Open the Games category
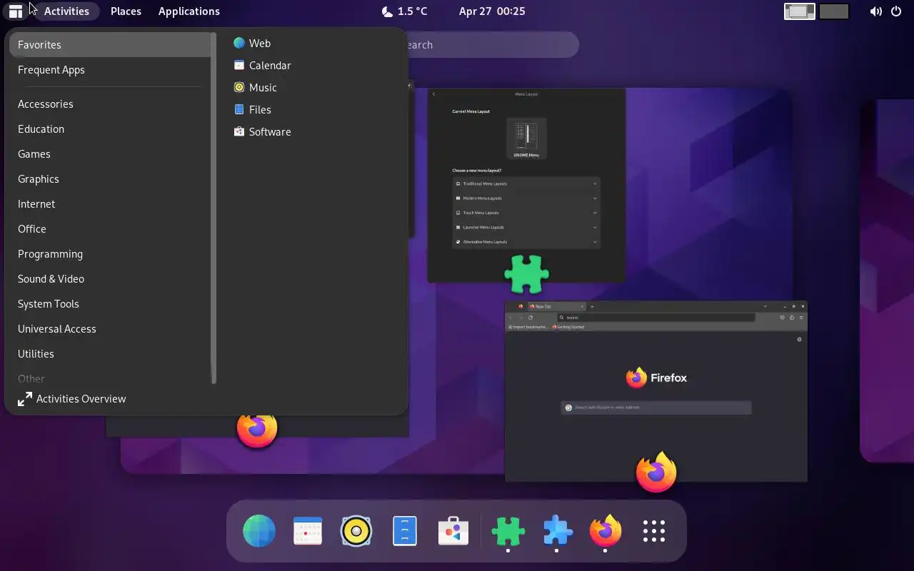 [x=110, y=153]
